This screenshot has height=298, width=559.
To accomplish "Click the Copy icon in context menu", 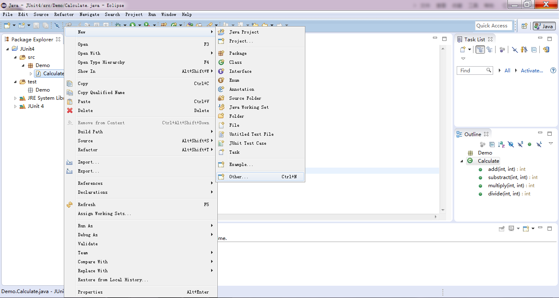I will (x=70, y=83).
